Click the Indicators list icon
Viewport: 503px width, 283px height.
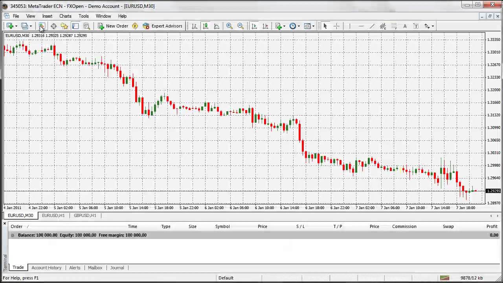pyautogui.click(x=279, y=26)
